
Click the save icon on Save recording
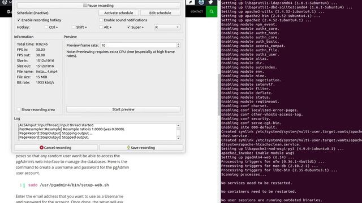128,147
